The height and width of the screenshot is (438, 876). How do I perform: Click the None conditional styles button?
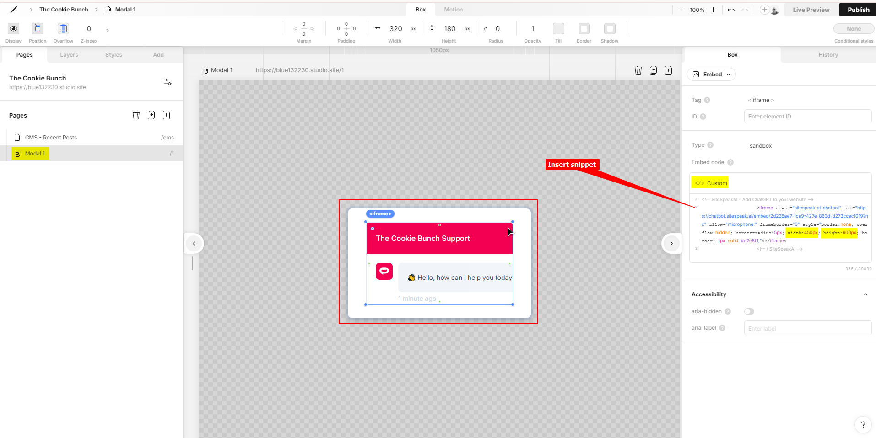click(x=854, y=29)
